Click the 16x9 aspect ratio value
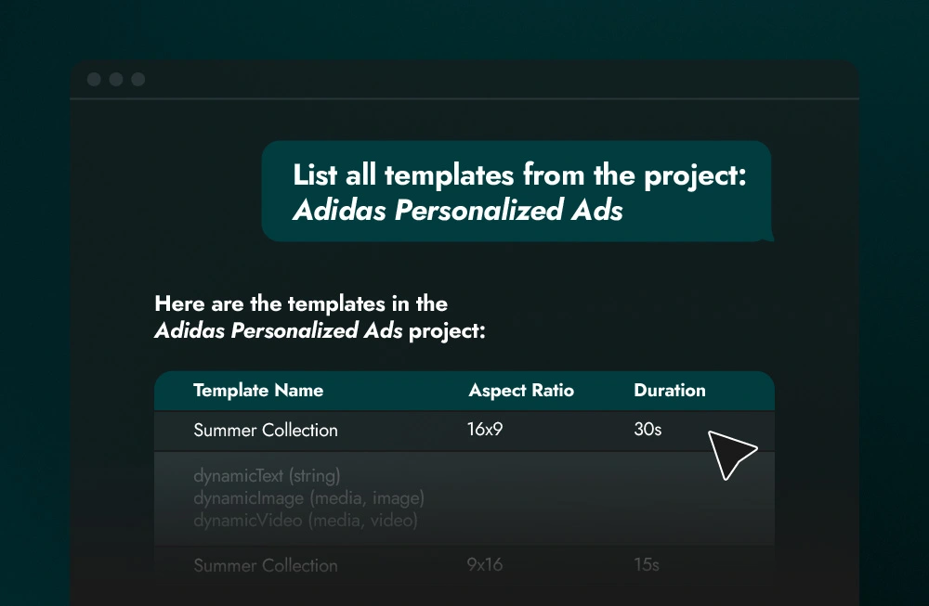Image resolution: width=929 pixels, height=606 pixels. point(484,431)
